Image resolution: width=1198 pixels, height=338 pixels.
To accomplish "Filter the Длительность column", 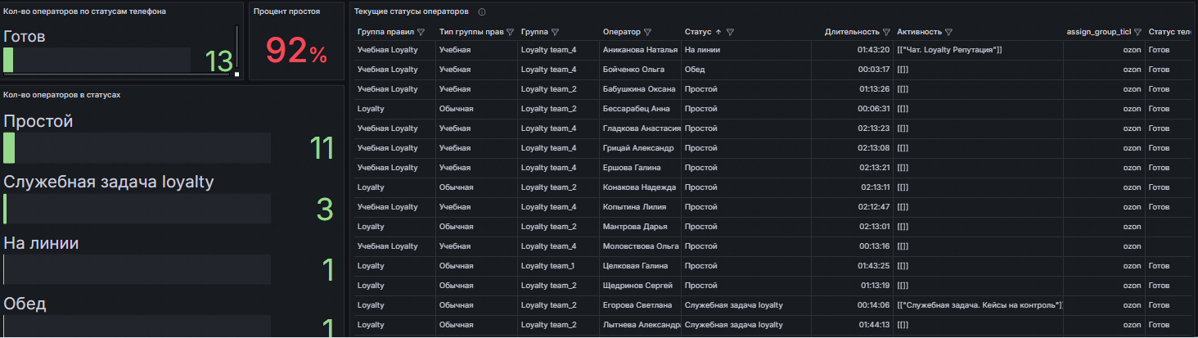I will 886,33.
